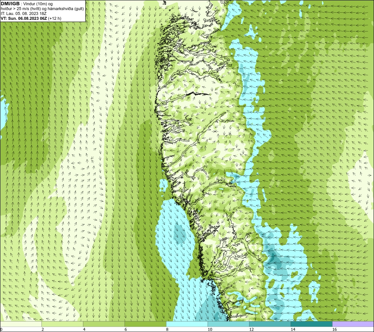Click the legend scale label "14"
This screenshot has height=332, width=374.
[293, 330]
